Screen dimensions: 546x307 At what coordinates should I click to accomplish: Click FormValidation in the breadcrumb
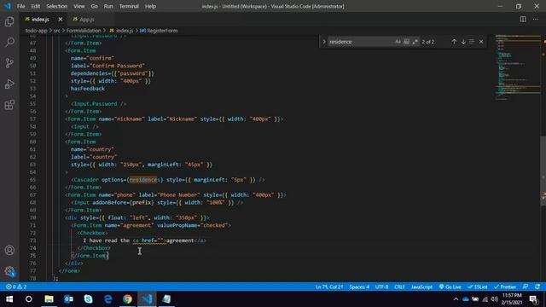pos(84,31)
